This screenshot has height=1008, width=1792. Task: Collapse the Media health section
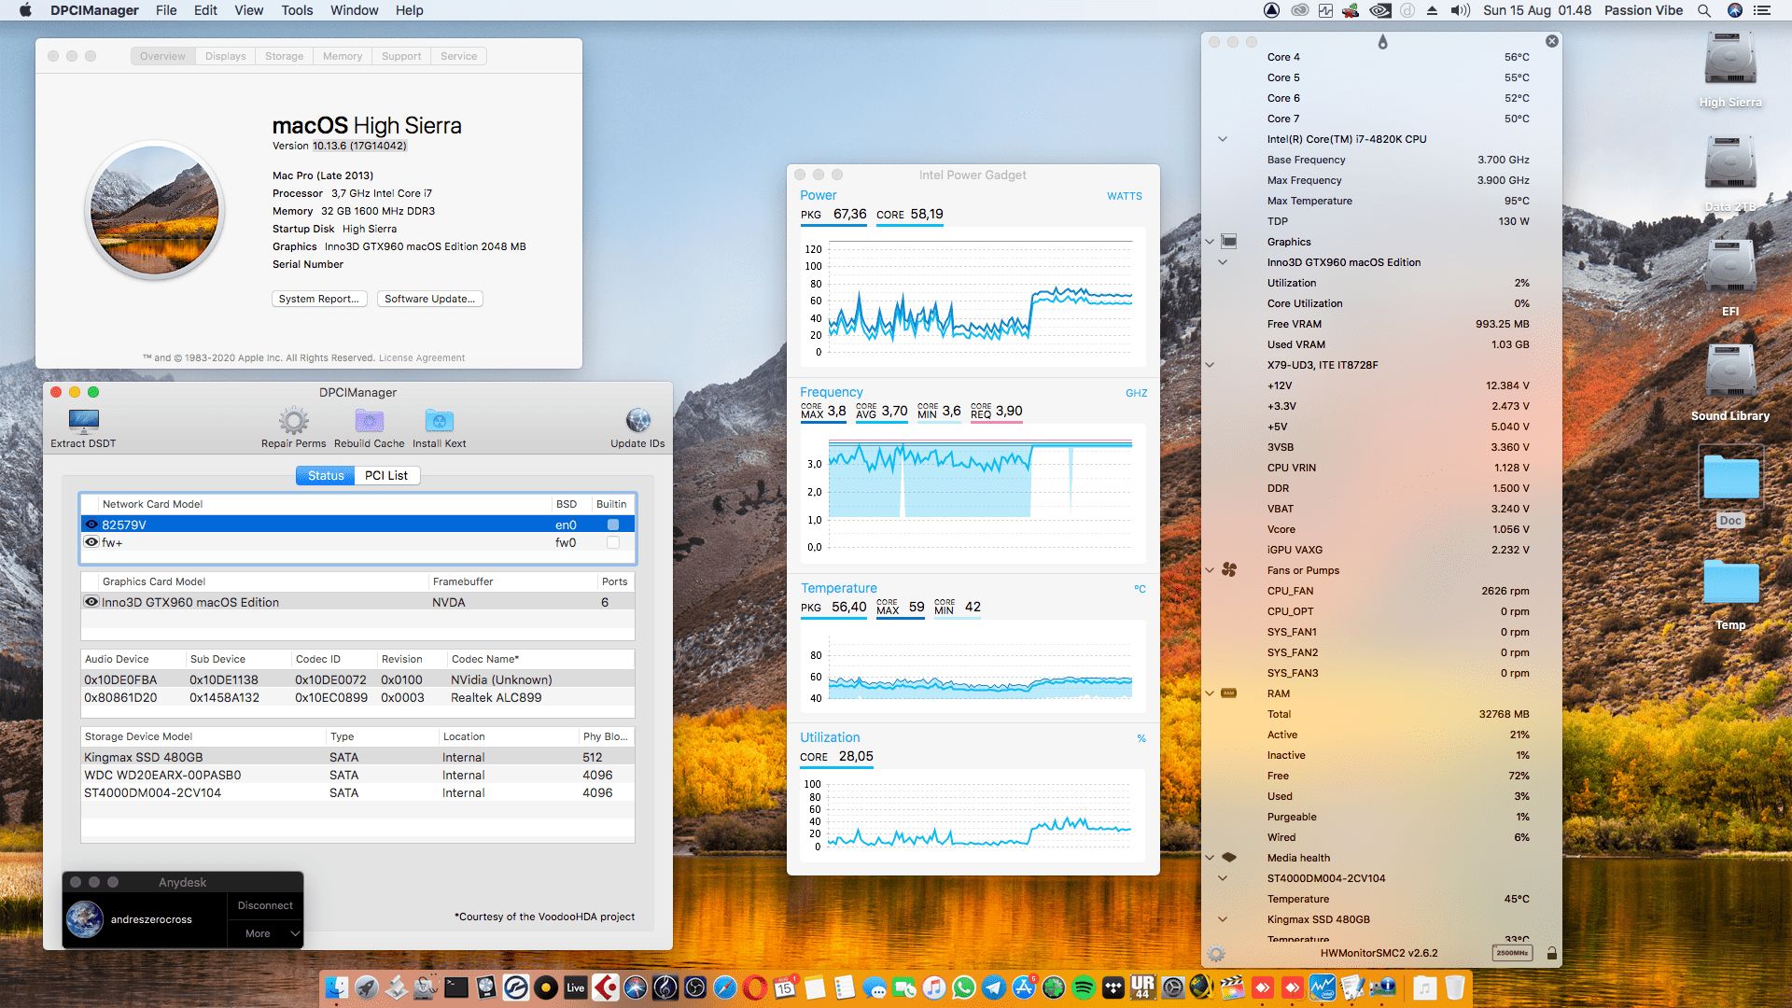[x=1210, y=858]
